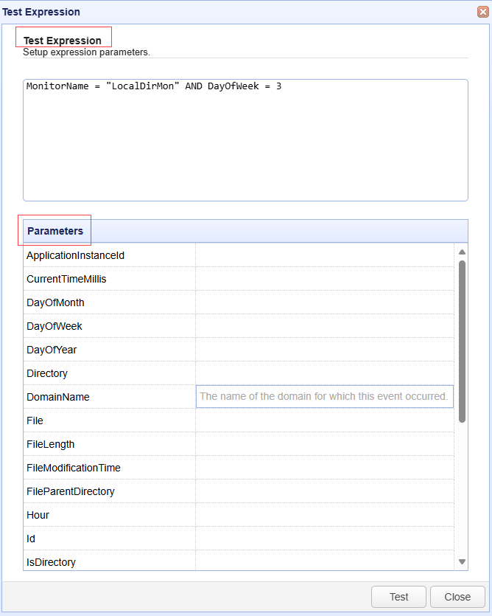The height and width of the screenshot is (616, 492).
Task: Click the DayOfMonth value cell
Action: tap(325, 302)
